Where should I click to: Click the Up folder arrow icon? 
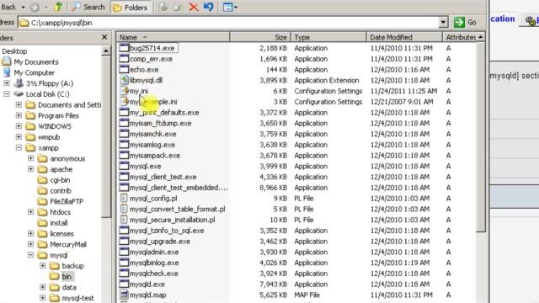(58, 7)
